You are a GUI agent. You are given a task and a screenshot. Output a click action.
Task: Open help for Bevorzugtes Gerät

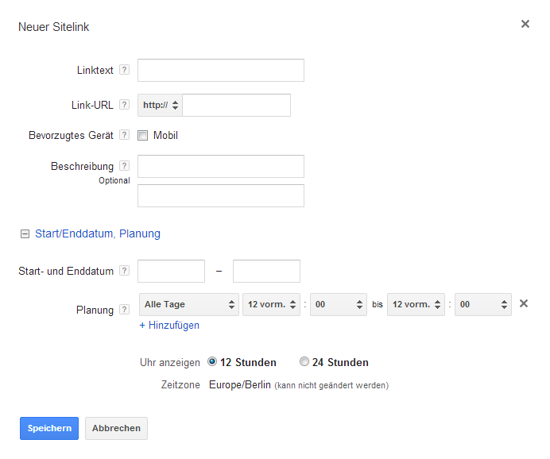tap(124, 135)
